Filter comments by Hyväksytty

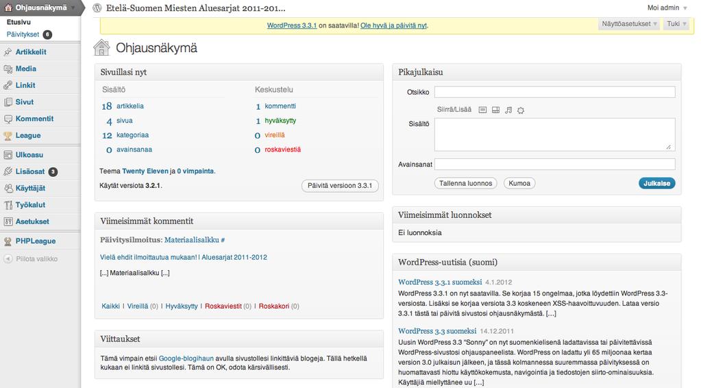[x=182, y=306]
